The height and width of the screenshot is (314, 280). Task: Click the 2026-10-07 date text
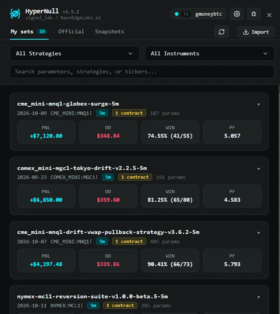coord(32,242)
